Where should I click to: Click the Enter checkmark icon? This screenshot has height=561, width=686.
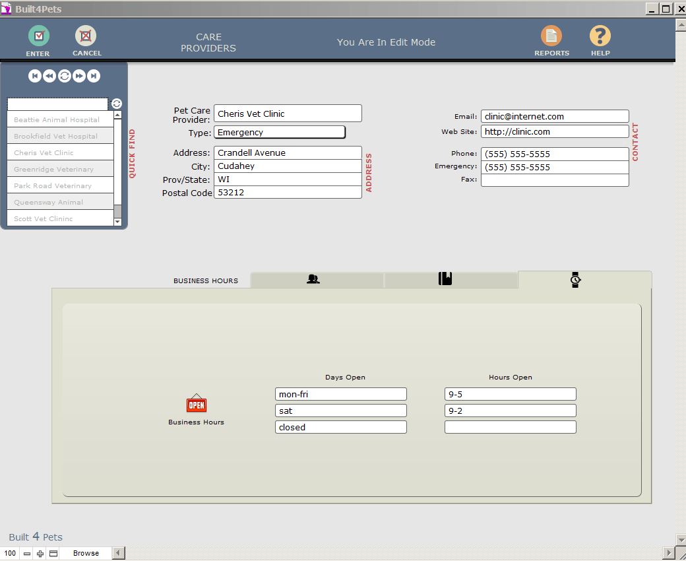point(38,36)
